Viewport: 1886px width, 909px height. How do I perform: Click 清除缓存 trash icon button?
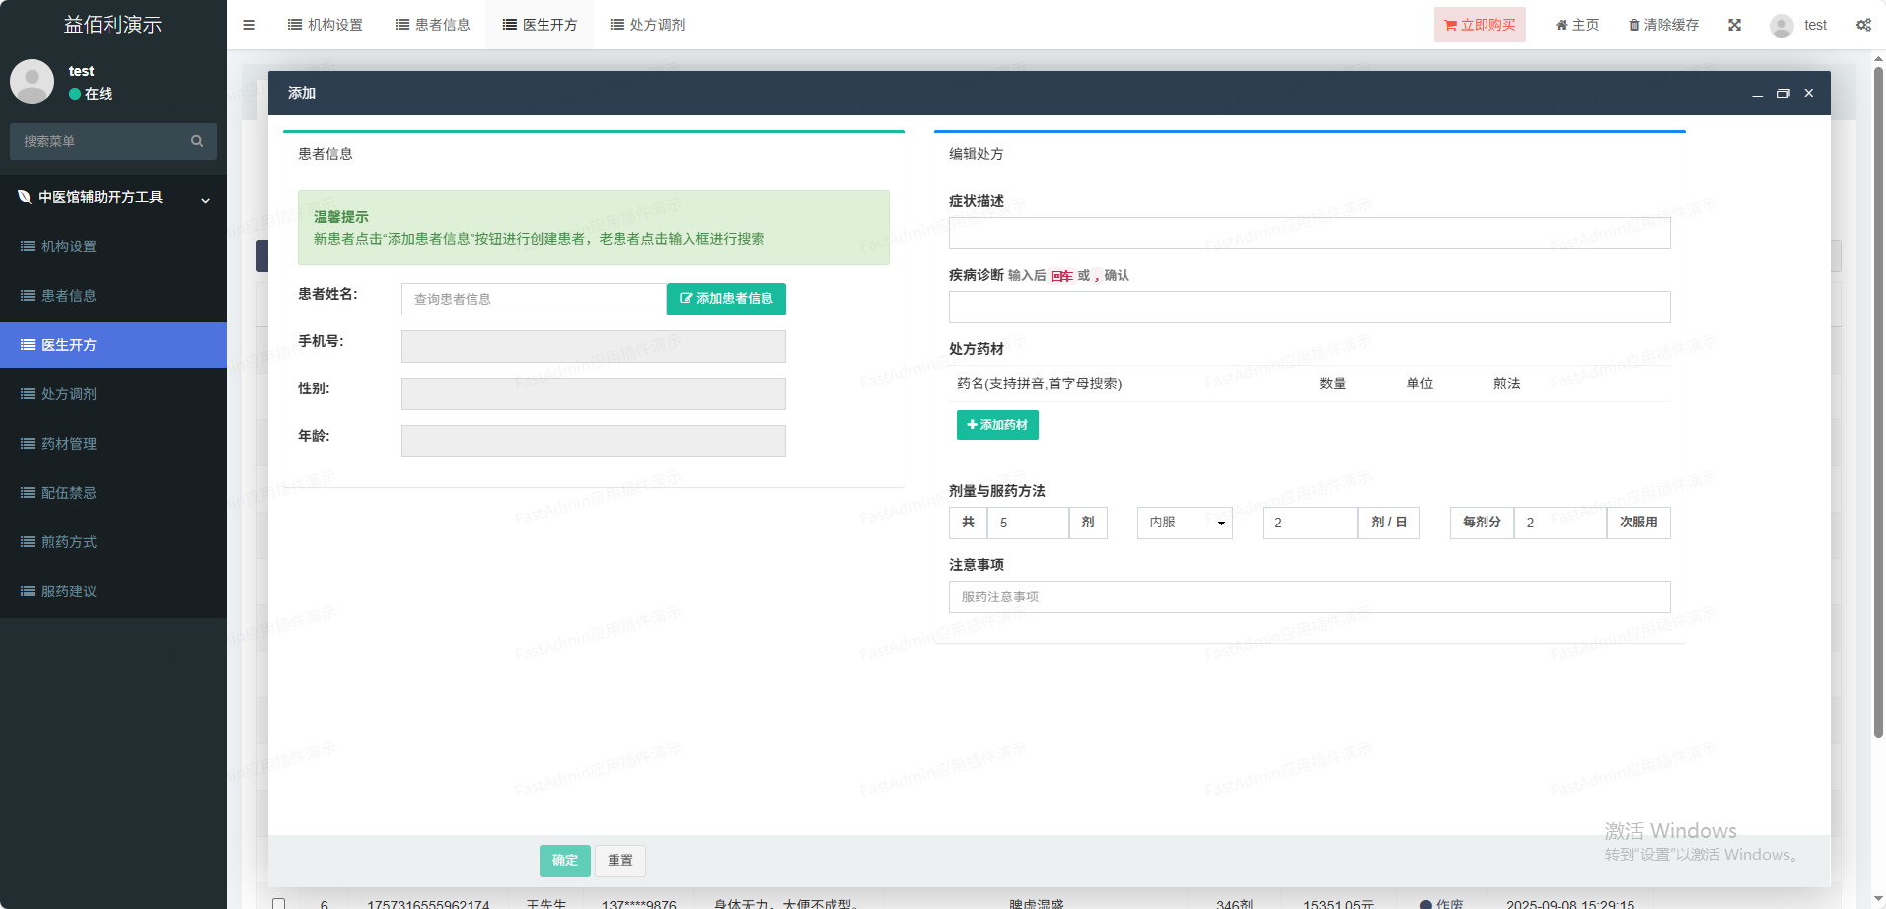[x=1663, y=25]
